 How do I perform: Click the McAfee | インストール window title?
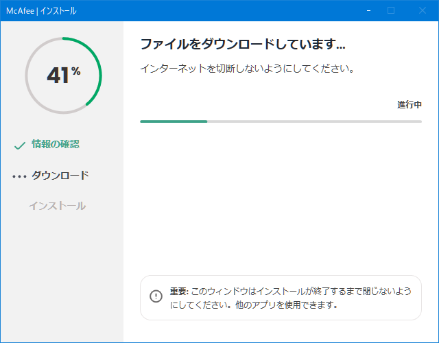pos(41,11)
